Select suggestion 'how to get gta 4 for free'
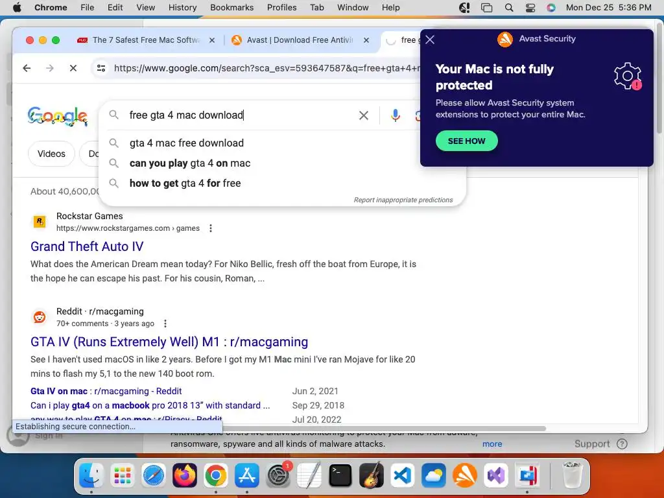Viewport: 664px width, 498px height. coord(185,184)
